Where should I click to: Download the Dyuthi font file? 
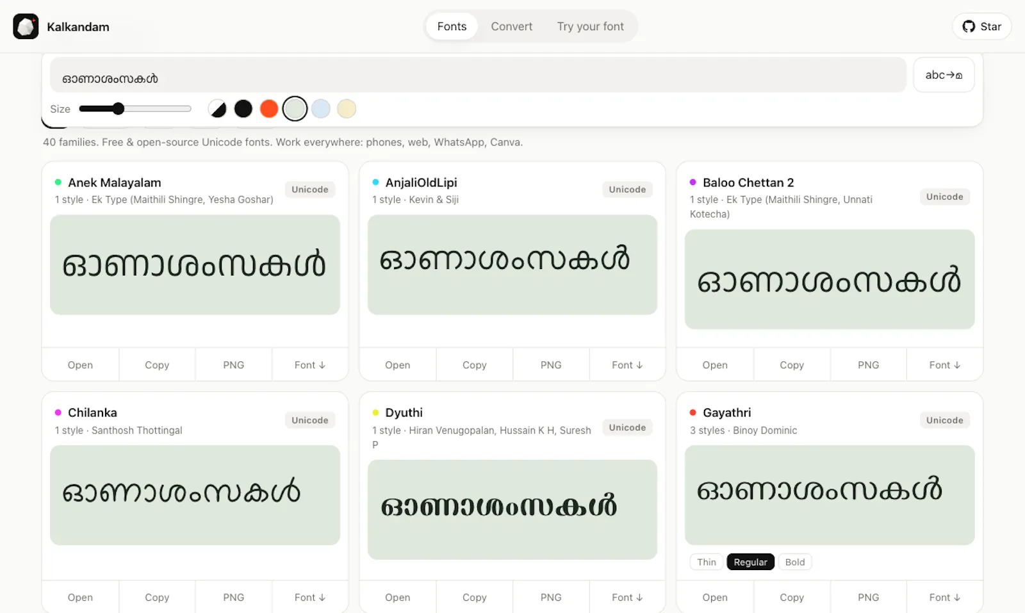click(x=627, y=598)
